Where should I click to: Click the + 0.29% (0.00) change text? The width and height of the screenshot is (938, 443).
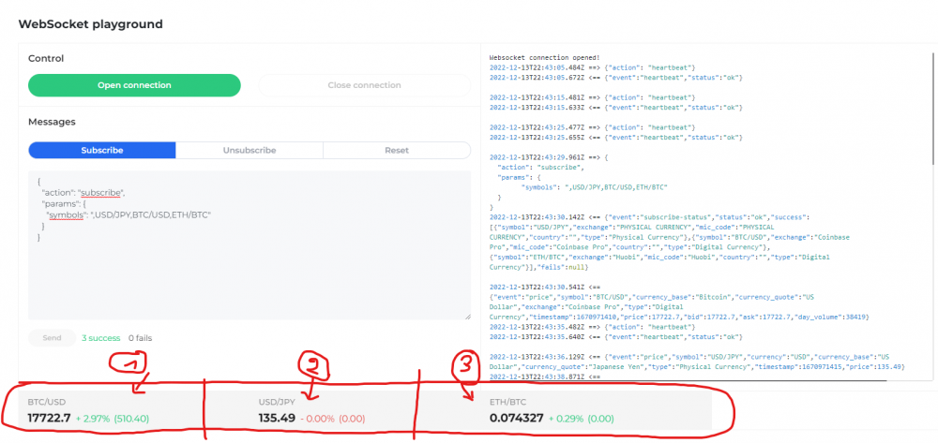pyautogui.click(x=581, y=419)
